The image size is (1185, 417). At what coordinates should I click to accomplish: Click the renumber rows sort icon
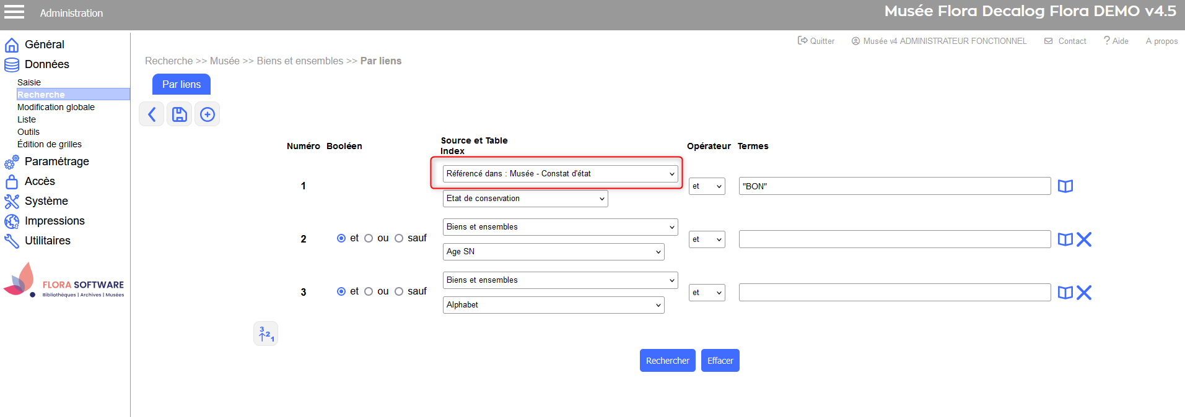[x=266, y=334]
